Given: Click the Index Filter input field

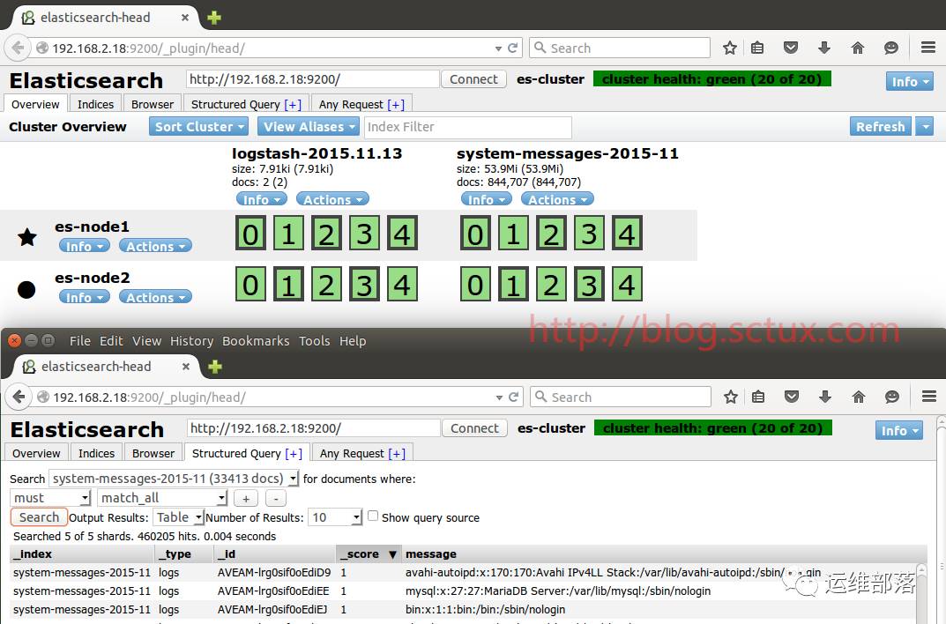Looking at the screenshot, I should (468, 127).
